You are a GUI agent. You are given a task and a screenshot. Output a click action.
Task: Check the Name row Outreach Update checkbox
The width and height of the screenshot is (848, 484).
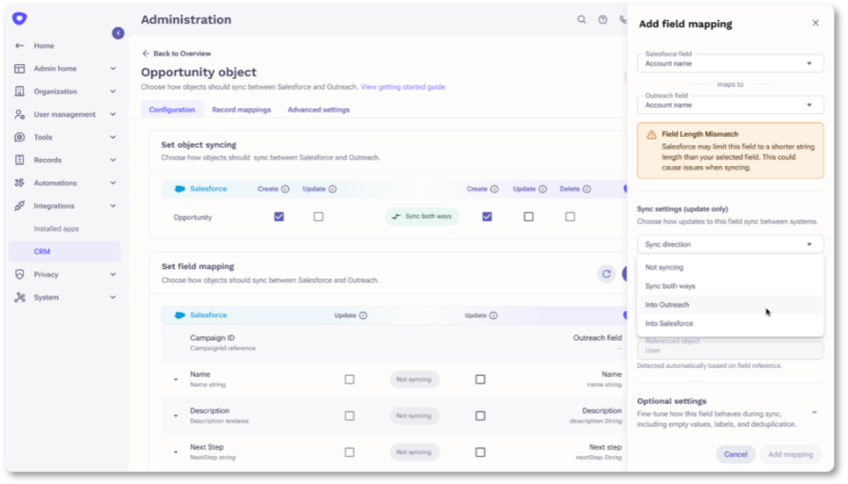(x=480, y=380)
